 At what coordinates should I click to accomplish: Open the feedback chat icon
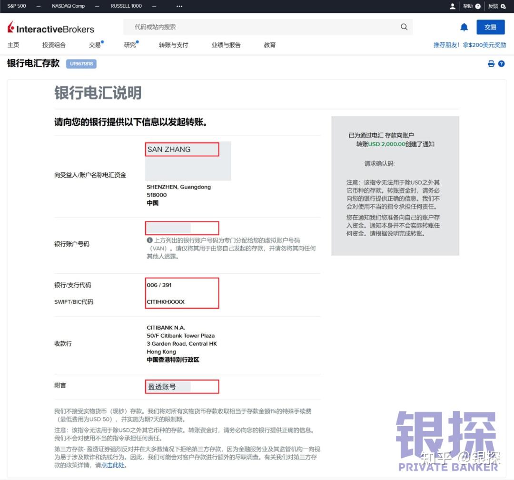503,6
